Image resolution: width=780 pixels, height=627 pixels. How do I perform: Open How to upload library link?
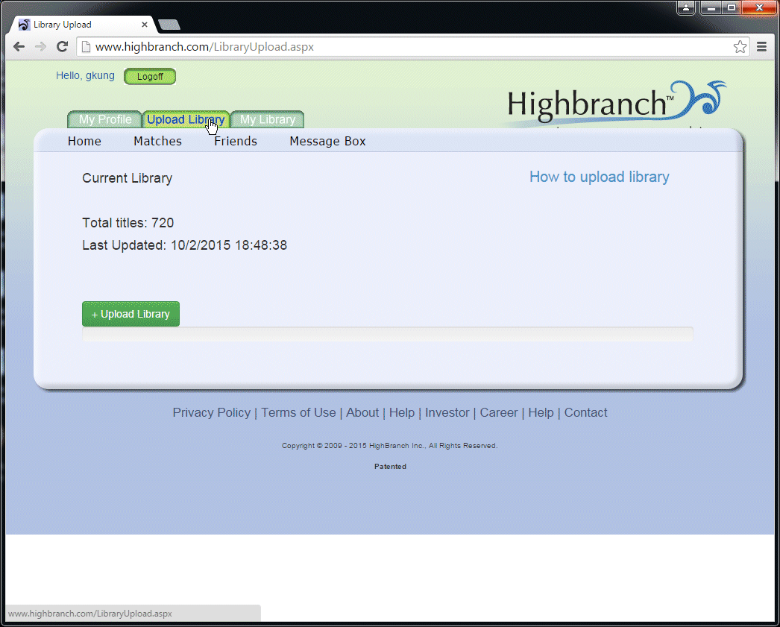point(599,177)
